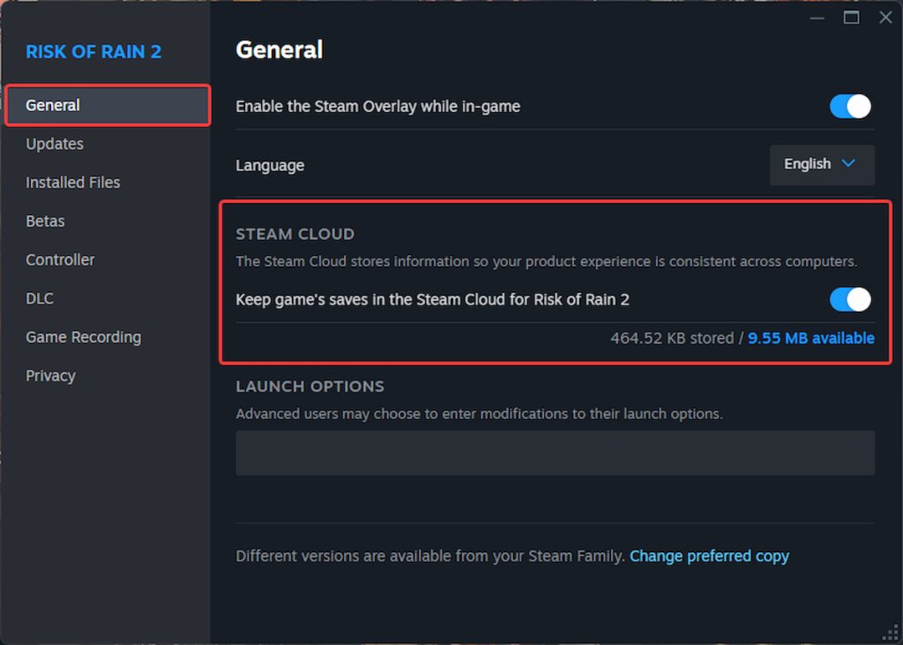Viewport: 903px width, 645px height.
Task: Click the Change preferred copy link
Action: click(709, 556)
